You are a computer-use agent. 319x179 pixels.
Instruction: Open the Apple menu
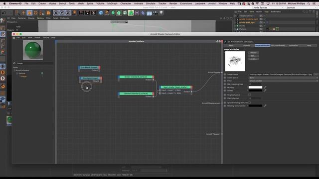coord(4,3)
